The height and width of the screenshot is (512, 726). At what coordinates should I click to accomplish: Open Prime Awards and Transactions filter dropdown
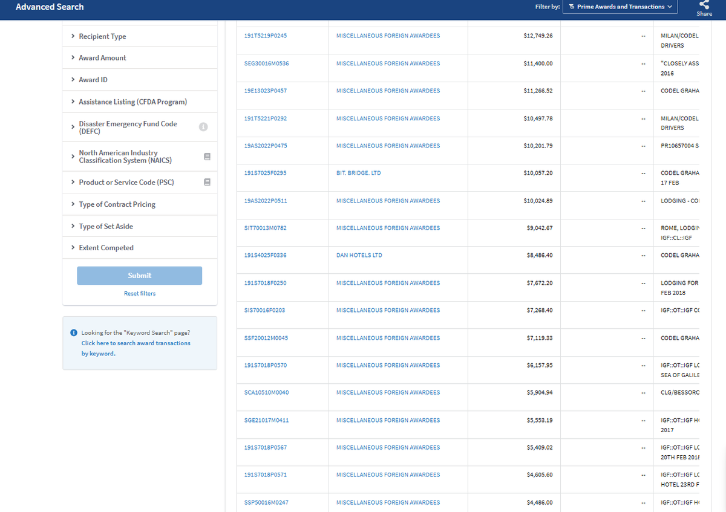[x=620, y=7]
